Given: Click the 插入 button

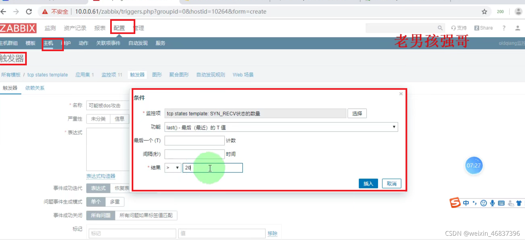Looking at the screenshot, I should [x=368, y=184].
